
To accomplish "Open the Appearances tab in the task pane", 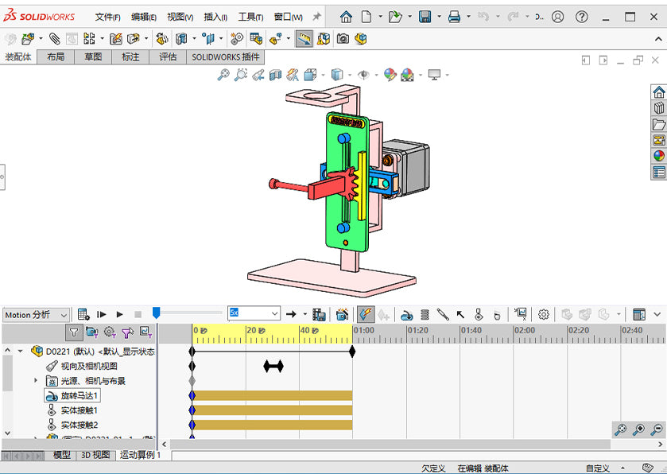I will pyautogui.click(x=659, y=156).
